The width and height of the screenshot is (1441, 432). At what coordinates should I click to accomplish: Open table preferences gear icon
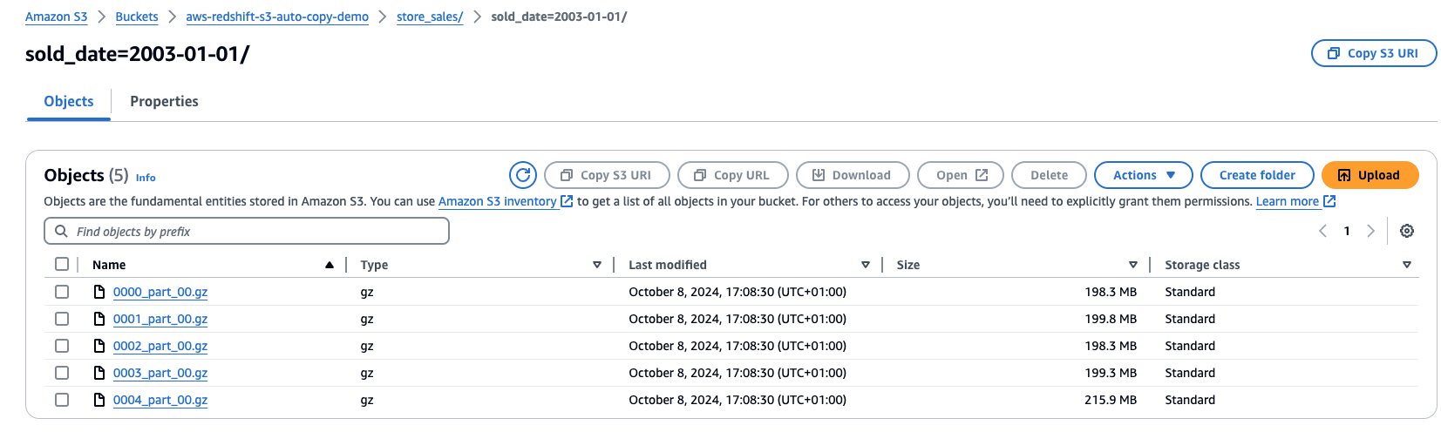click(x=1406, y=231)
